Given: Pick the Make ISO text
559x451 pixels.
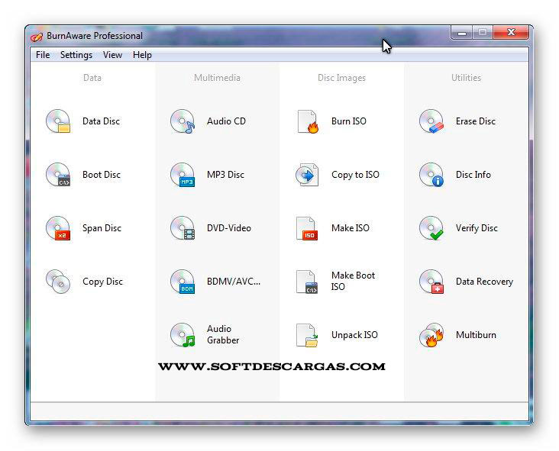Looking at the screenshot, I should pyautogui.click(x=350, y=228).
